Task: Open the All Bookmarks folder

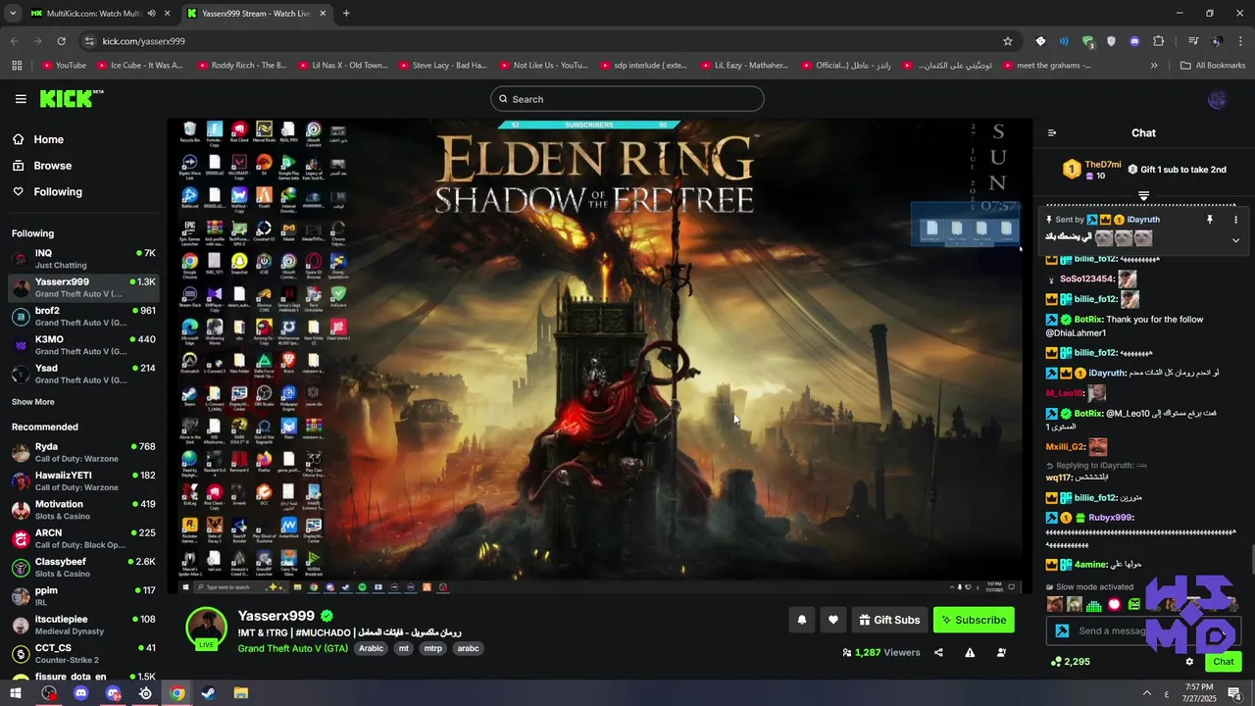Action: point(1213,66)
